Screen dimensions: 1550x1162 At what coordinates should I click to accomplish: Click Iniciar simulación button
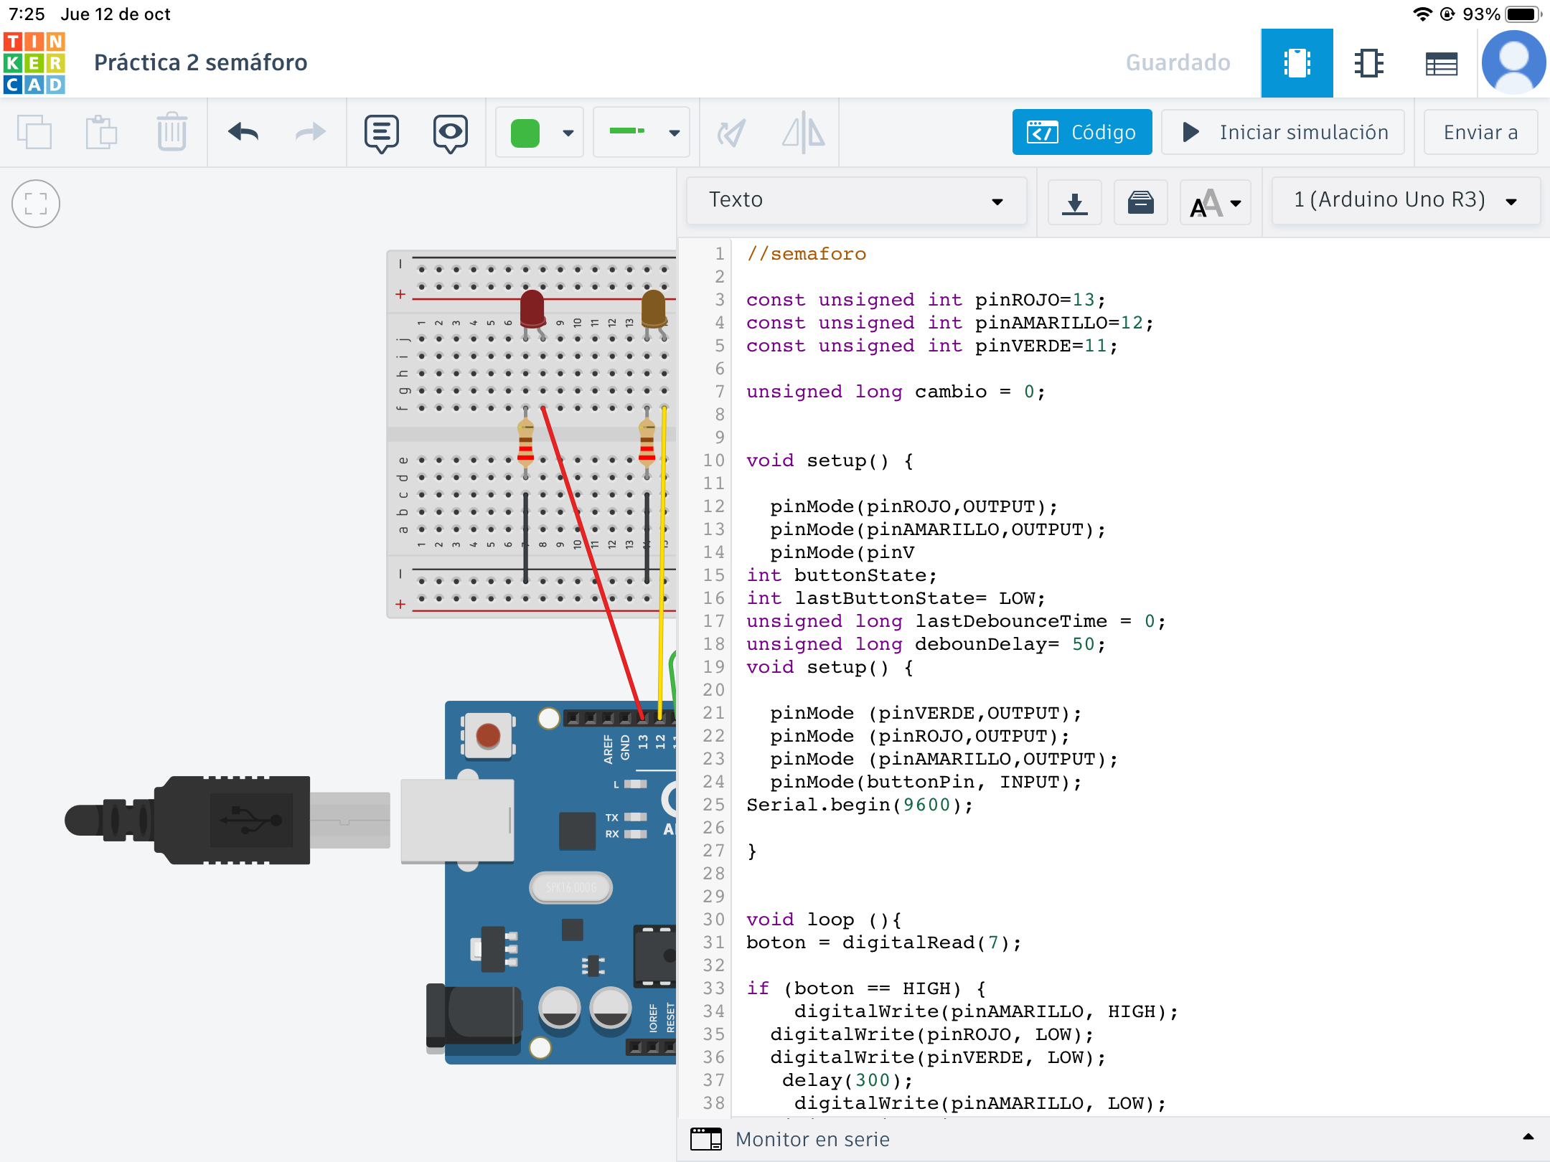coord(1283,132)
